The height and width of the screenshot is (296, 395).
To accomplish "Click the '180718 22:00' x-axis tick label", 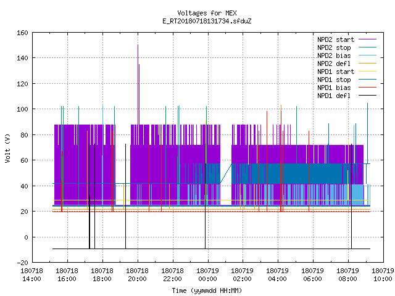I will click(x=173, y=275).
